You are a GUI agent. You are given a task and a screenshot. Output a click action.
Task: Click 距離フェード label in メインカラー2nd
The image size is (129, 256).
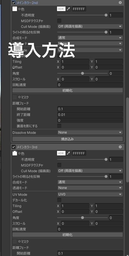tap(21, 103)
